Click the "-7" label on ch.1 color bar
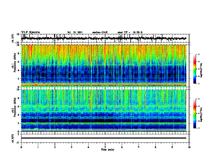Screen dimensions: 213x165 [198, 84]
